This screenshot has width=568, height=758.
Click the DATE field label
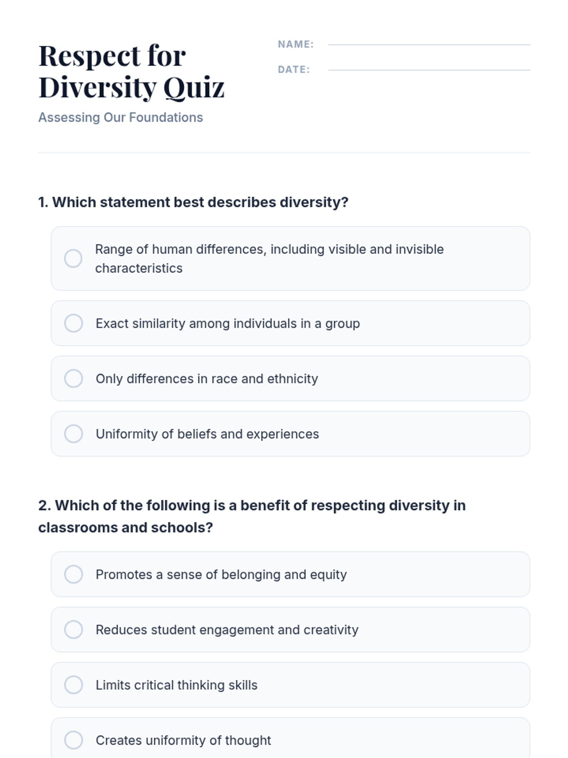tap(293, 70)
